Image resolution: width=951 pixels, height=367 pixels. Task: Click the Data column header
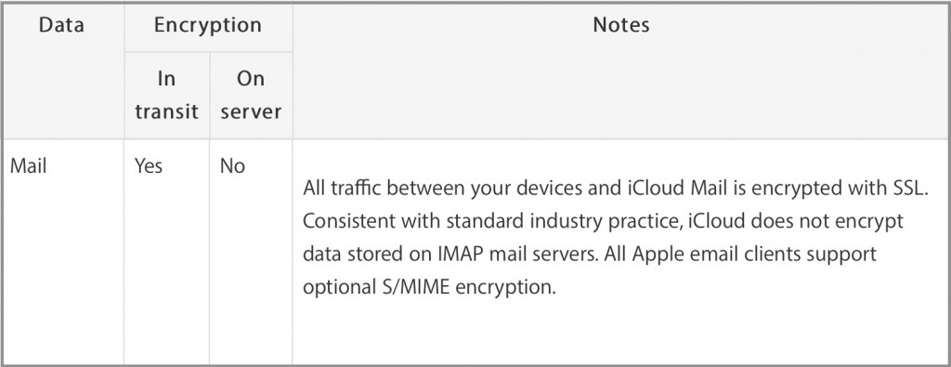click(61, 25)
